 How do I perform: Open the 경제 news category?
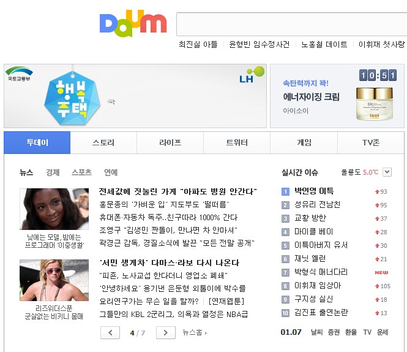53,172
